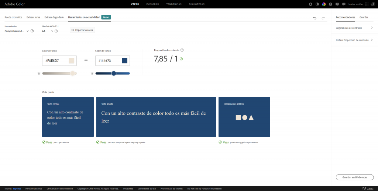Screen dimensions: 378x191
Task: Click the Creative Cloud icon
Action: tap(373, 4)
